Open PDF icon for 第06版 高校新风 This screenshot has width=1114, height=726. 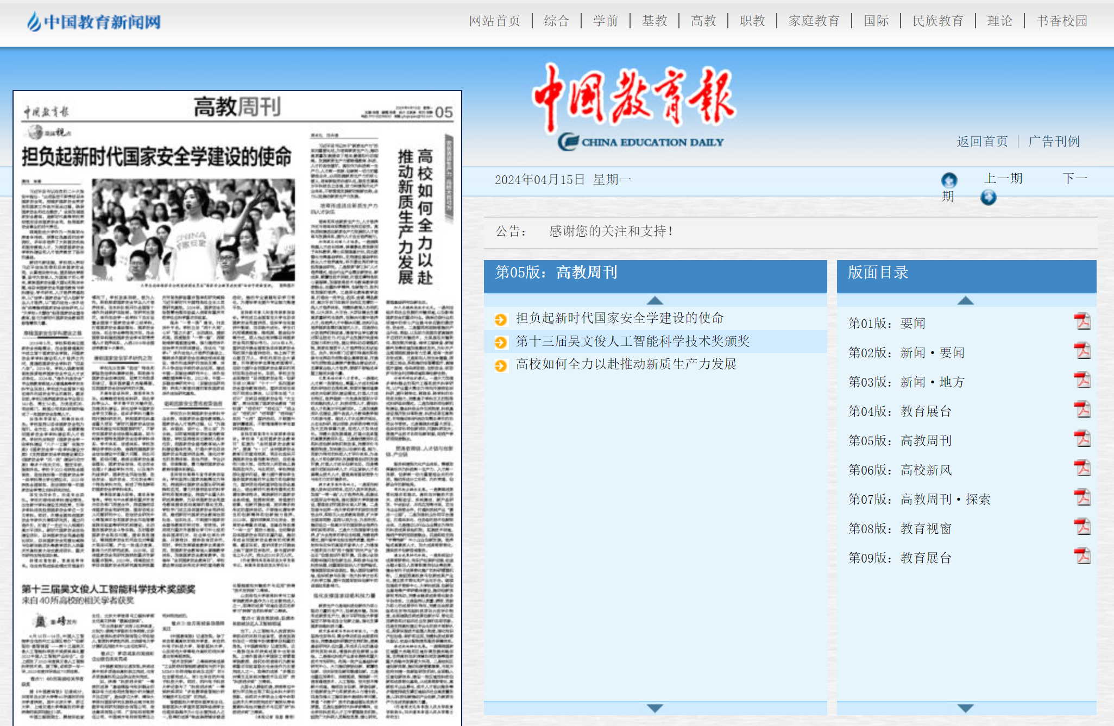[x=1082, y=469]
